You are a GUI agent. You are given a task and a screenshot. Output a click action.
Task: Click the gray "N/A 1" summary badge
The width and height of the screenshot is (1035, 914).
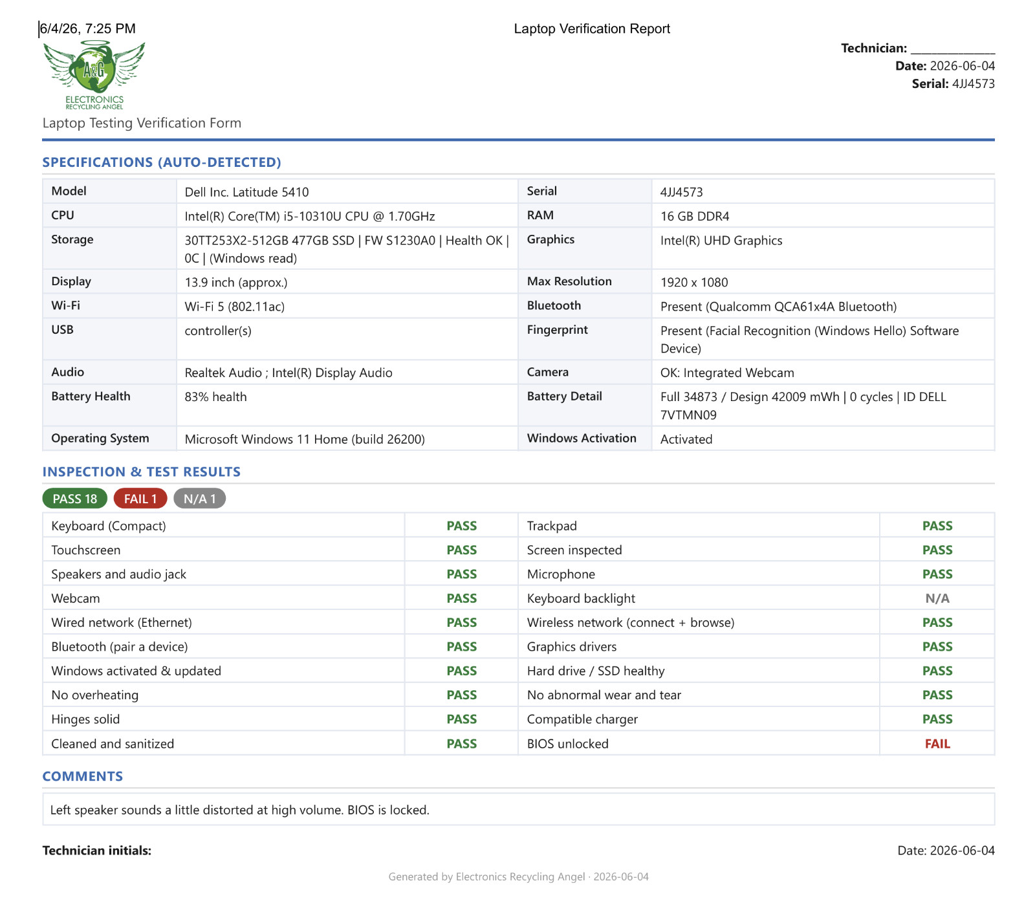pos(199,499)
